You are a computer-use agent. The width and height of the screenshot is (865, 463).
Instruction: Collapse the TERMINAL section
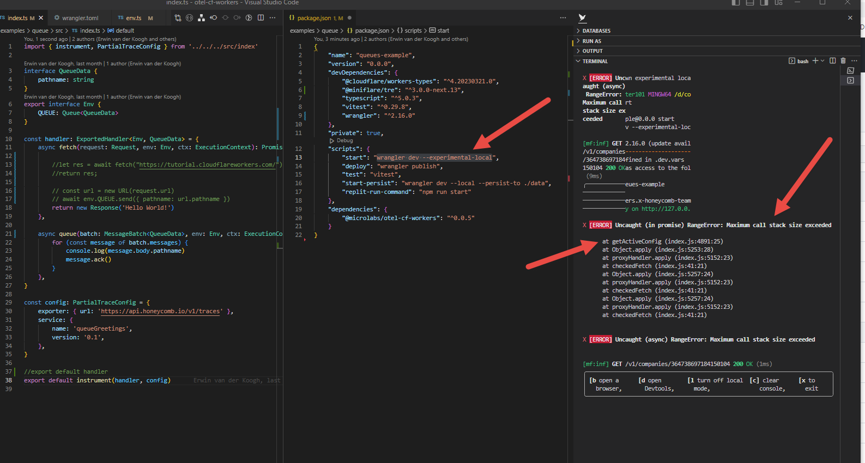[x=595, y=62]
